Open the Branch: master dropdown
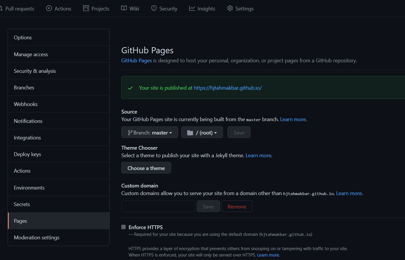 click(150, 132)
